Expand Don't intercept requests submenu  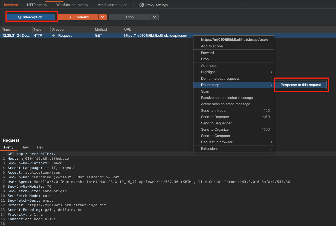220,79
